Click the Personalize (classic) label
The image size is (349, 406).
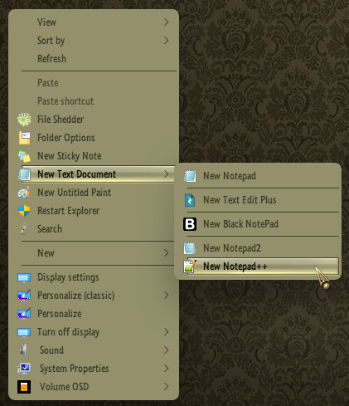coord(76,296)
